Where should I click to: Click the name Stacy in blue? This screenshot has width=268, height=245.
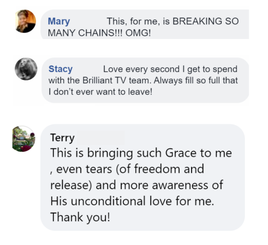click(60, 69)
